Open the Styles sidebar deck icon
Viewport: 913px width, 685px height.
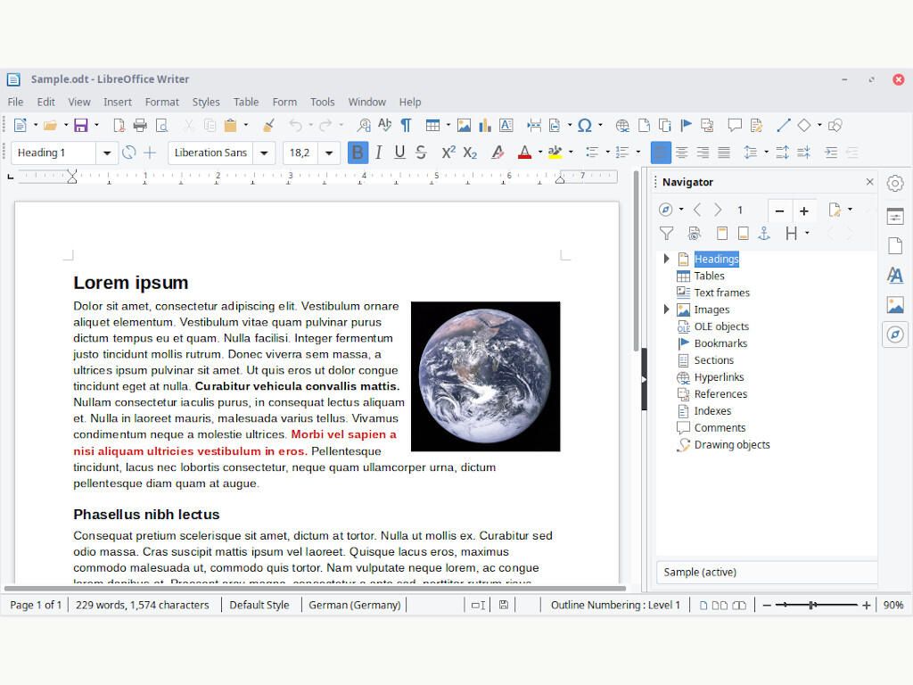click(x=895, y=276)
